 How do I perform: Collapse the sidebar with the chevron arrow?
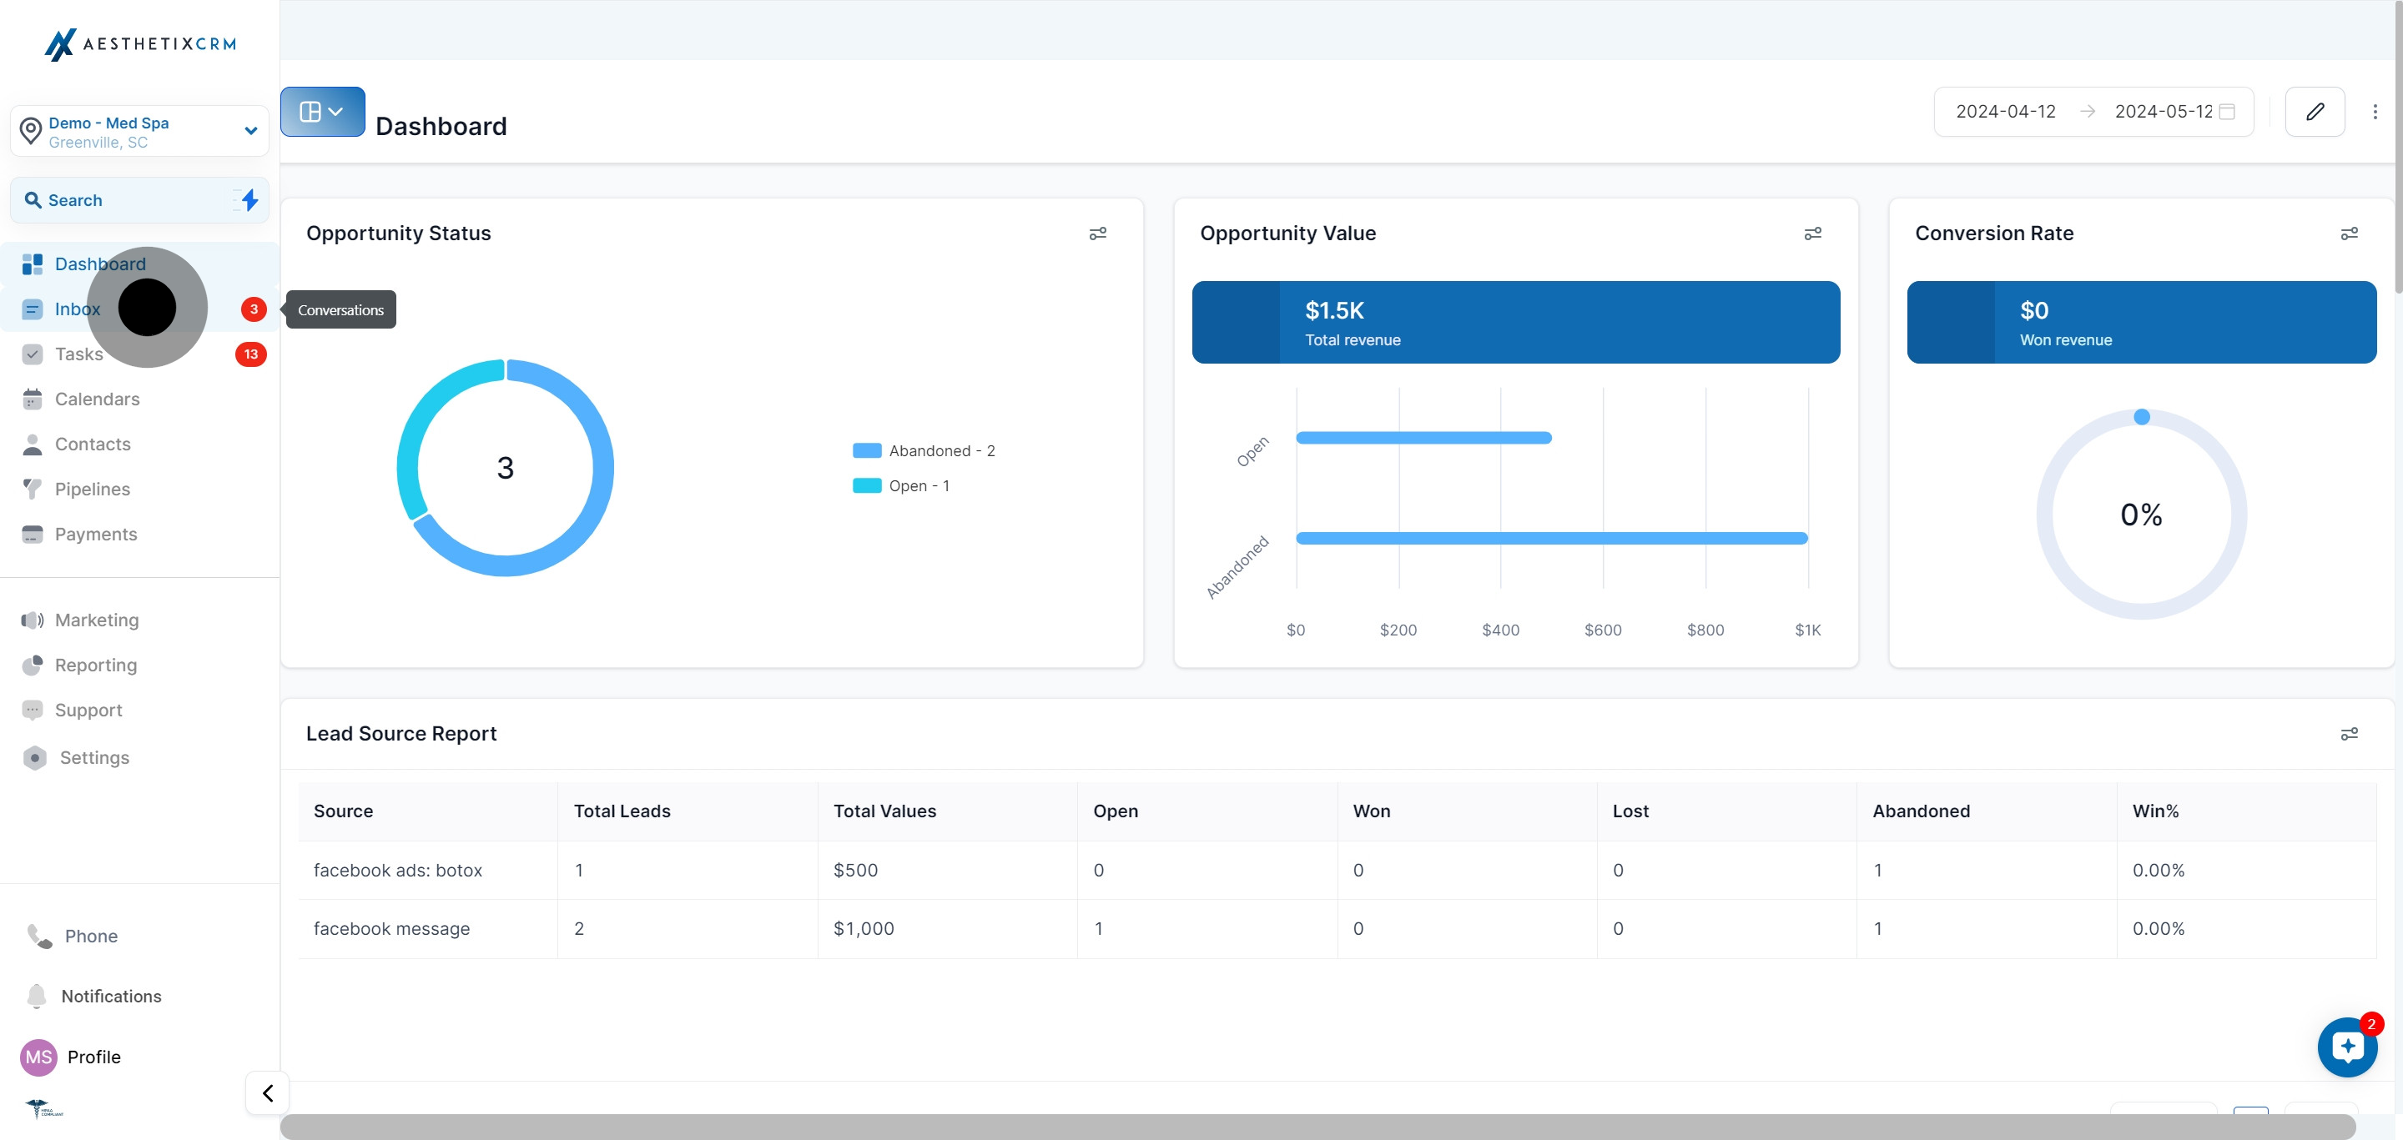[x=268, y=1092]
